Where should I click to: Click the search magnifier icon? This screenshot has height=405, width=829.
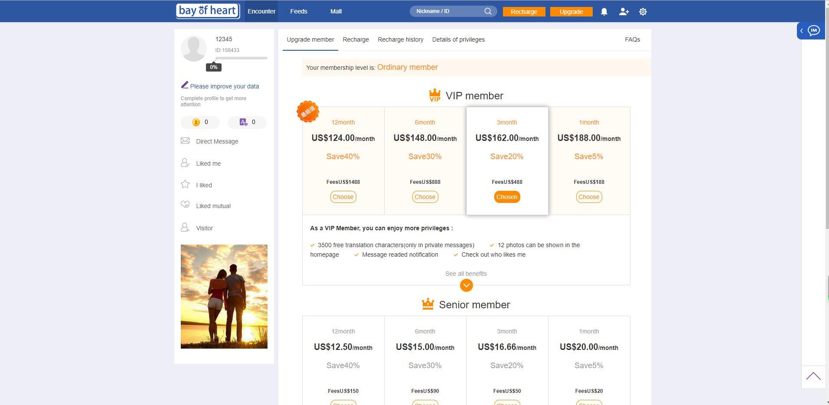[488, 11]
